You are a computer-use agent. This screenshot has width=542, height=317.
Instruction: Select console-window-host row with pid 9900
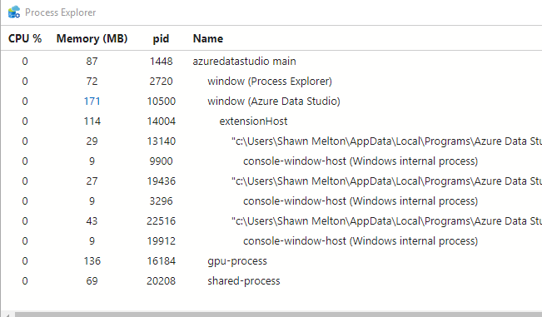point(271,161)
